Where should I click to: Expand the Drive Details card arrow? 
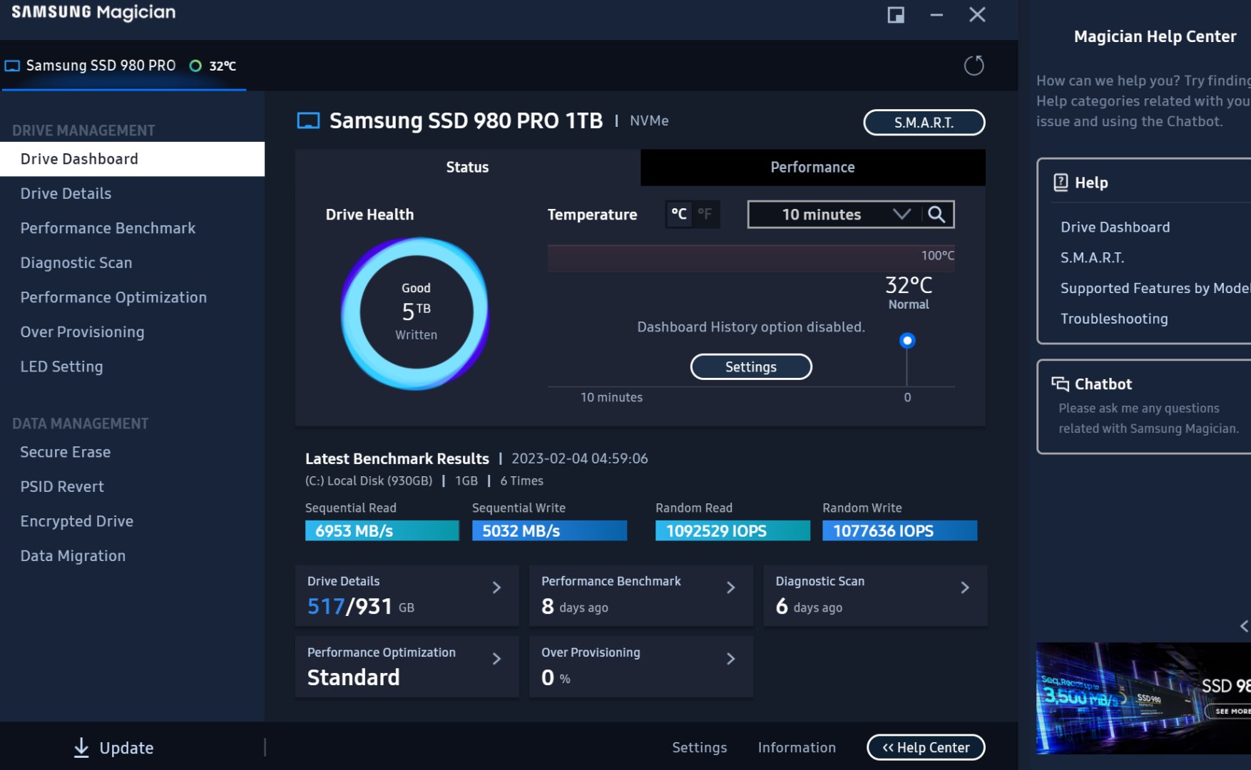click(496, 587)
